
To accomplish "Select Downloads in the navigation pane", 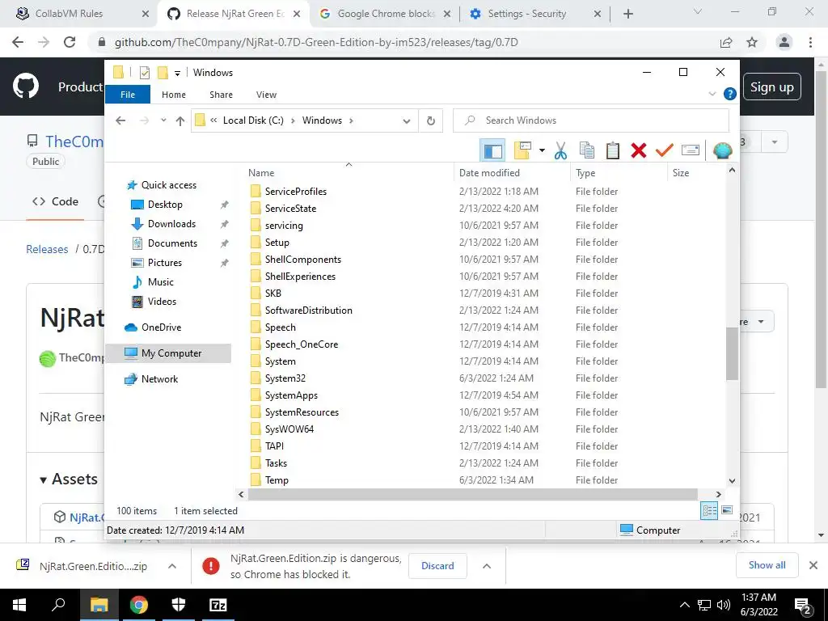I will [x=171, y=224].
